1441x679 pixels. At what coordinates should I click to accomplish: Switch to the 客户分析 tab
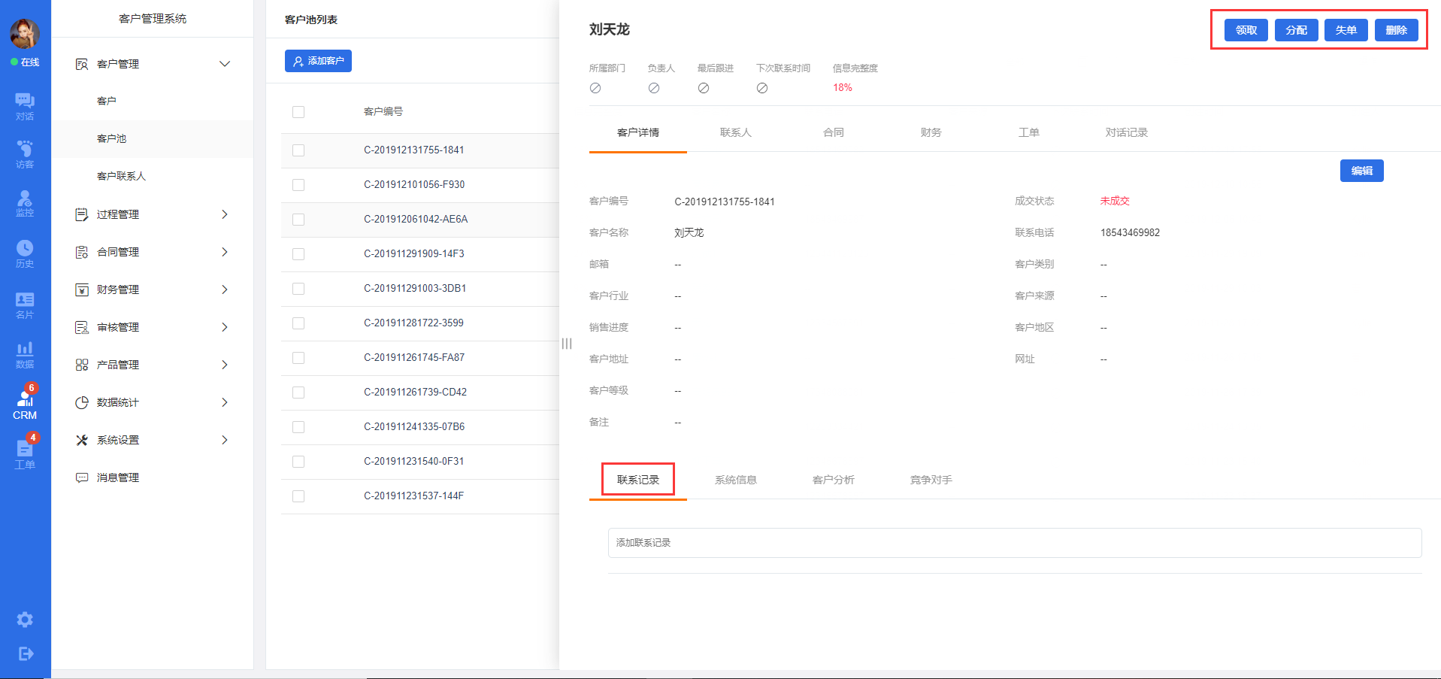pyautogui.click(x=834, y=480)
